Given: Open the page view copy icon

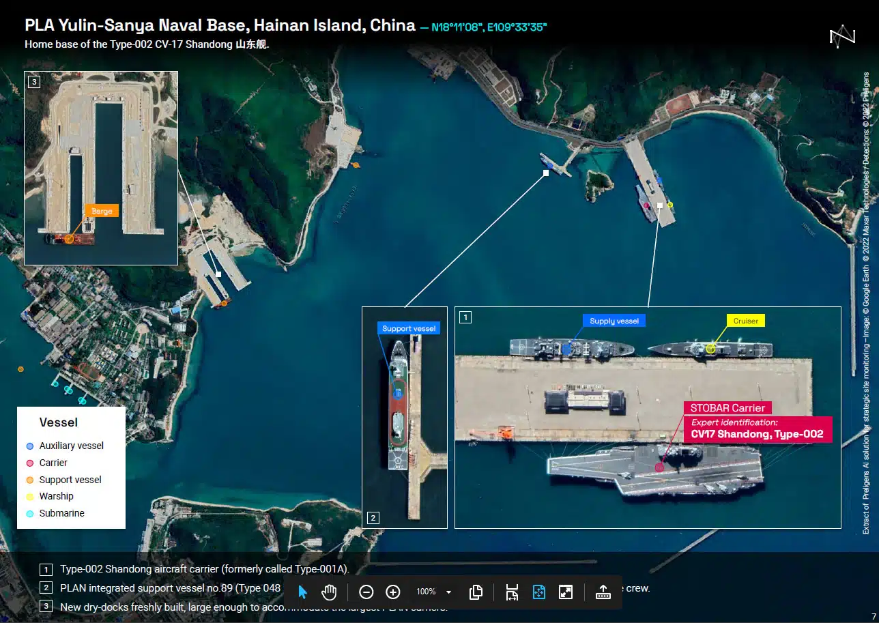Looking at the screenshot, I should click(476, 592).
